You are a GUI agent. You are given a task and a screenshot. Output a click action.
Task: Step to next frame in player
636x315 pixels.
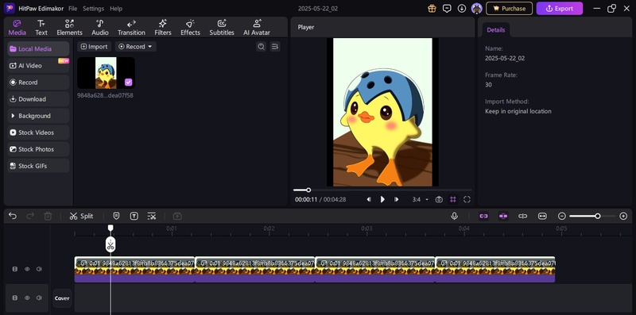[x=396, y=199]
